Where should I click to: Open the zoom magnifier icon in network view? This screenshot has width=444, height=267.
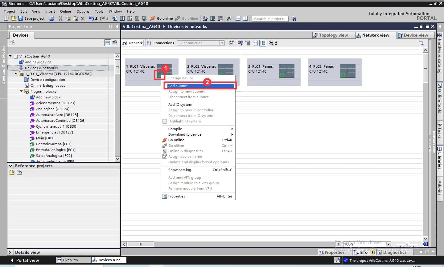271,43
